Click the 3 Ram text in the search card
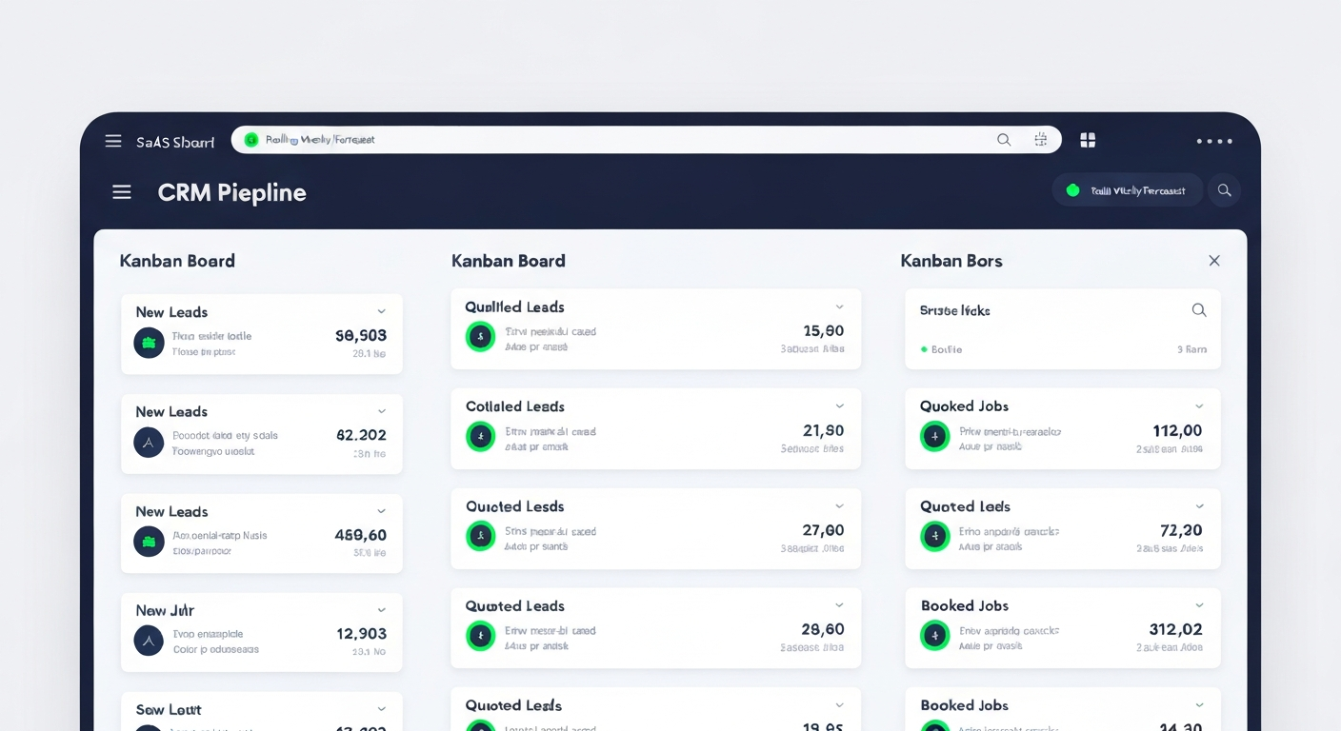 click(1191, 349)
